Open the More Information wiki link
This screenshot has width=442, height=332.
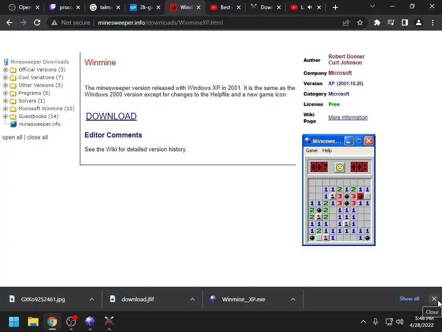348,118
